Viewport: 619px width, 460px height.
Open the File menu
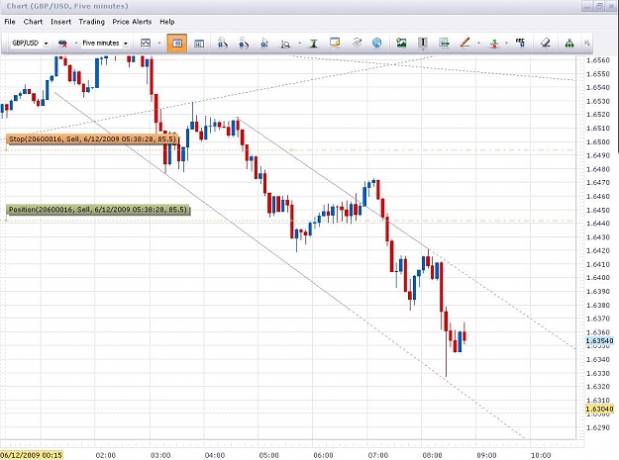click(10, 22)
